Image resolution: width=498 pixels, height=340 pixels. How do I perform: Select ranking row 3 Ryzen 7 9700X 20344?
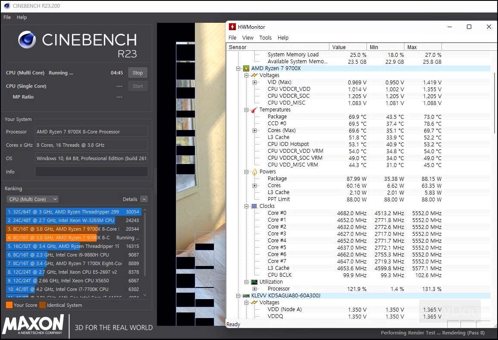tap(73, 229)
